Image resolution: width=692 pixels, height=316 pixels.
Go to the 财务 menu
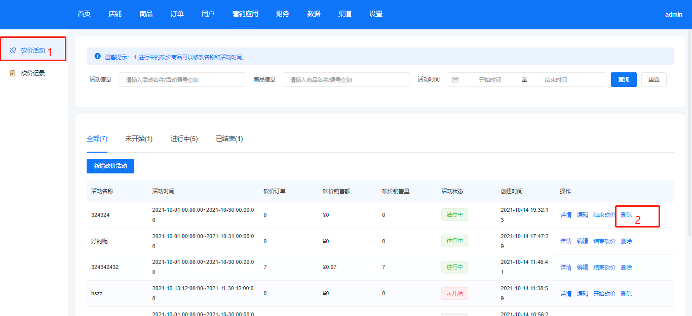coord(283,14)
